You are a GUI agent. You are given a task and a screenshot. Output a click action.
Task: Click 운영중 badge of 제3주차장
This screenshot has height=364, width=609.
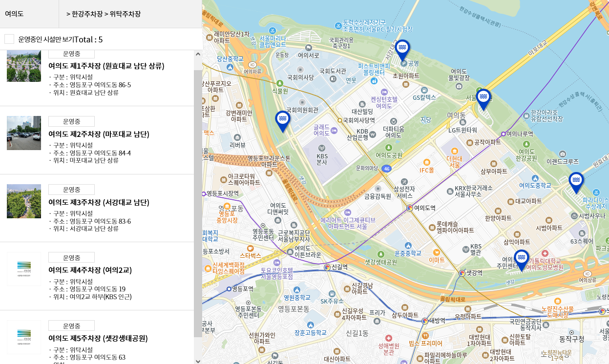click(x=71, y=190)
